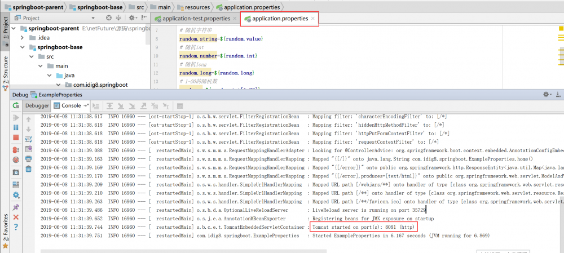Click the 'Tomcat started on port(s): 8081' line
564x253 pixels.
(363, 227)
